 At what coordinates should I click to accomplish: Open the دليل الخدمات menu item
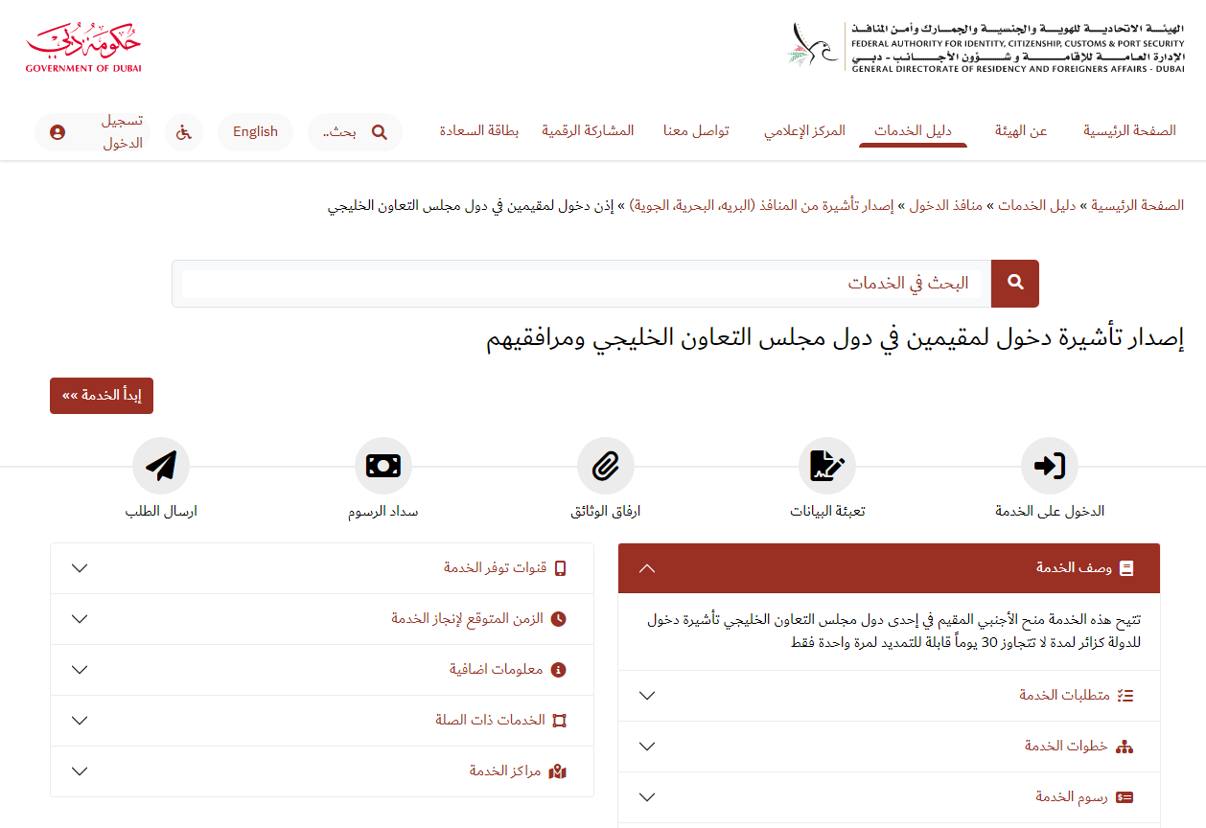point(913,131)
